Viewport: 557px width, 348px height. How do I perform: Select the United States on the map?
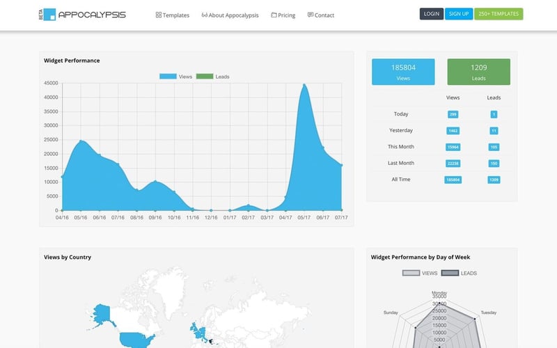135,339
